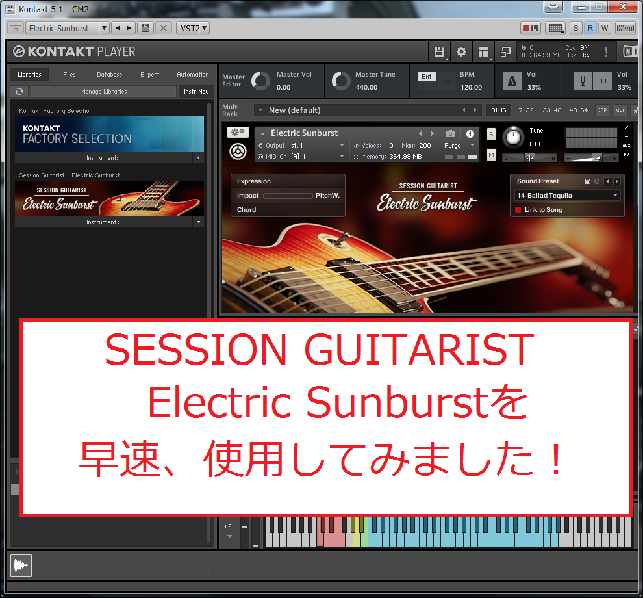This screenshot has width=643, height=598.
Task: Click the instrument wrench snowflake icon
Action: tap(238, 132)
